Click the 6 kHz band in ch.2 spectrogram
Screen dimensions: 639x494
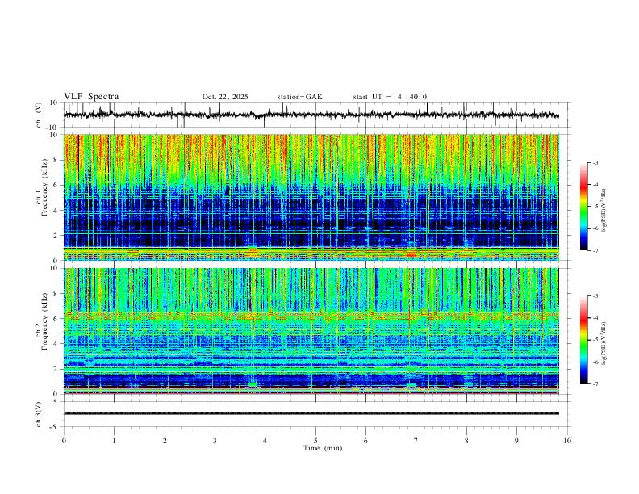[x=311, y=316]
